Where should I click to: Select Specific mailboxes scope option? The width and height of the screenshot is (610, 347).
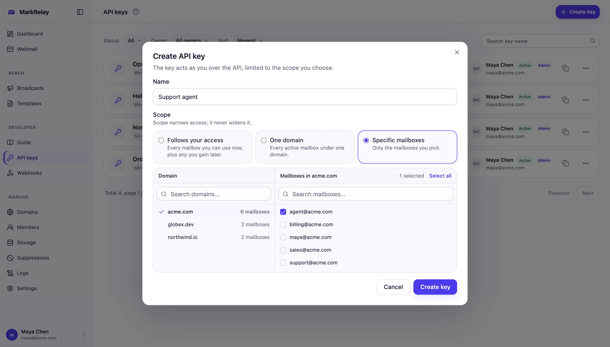click(x=407, y=147)
